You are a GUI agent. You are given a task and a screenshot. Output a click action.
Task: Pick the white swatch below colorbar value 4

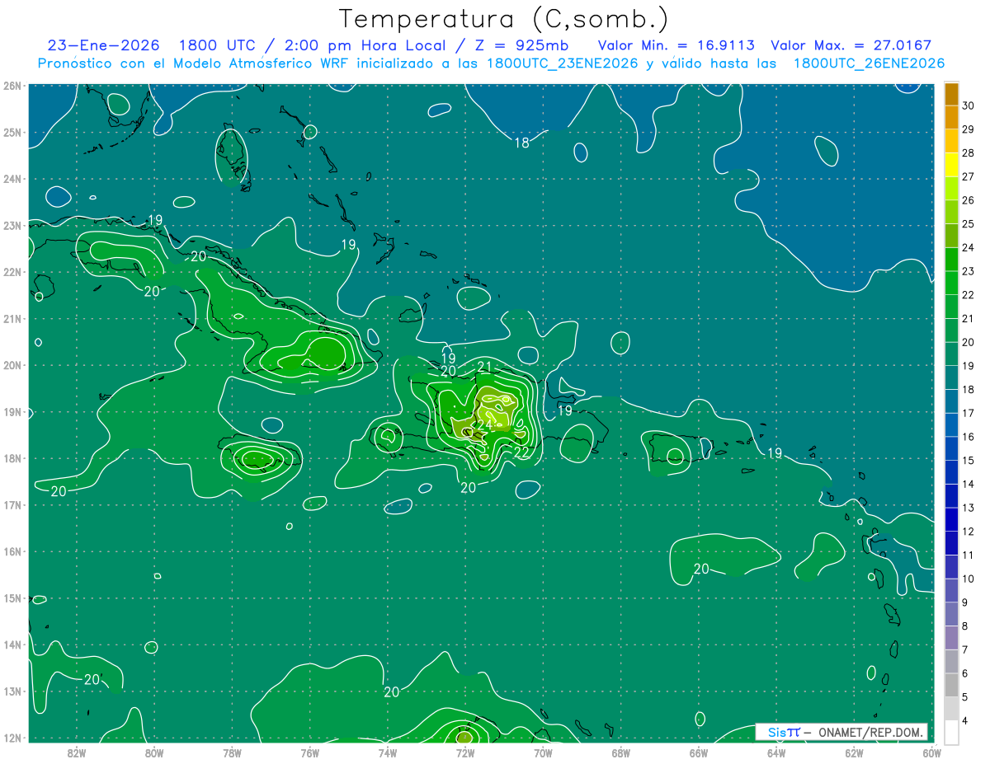click(951, 733)
